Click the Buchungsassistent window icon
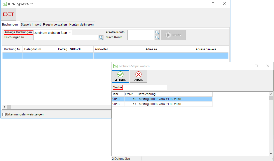This screenshot has height=161, width=274. click(x=5, y=4)
